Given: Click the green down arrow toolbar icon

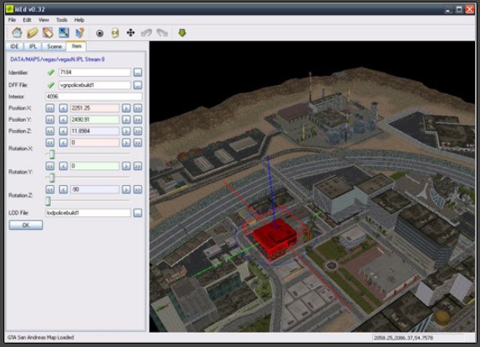Looking at the screenshot, I should click(182, 33).
